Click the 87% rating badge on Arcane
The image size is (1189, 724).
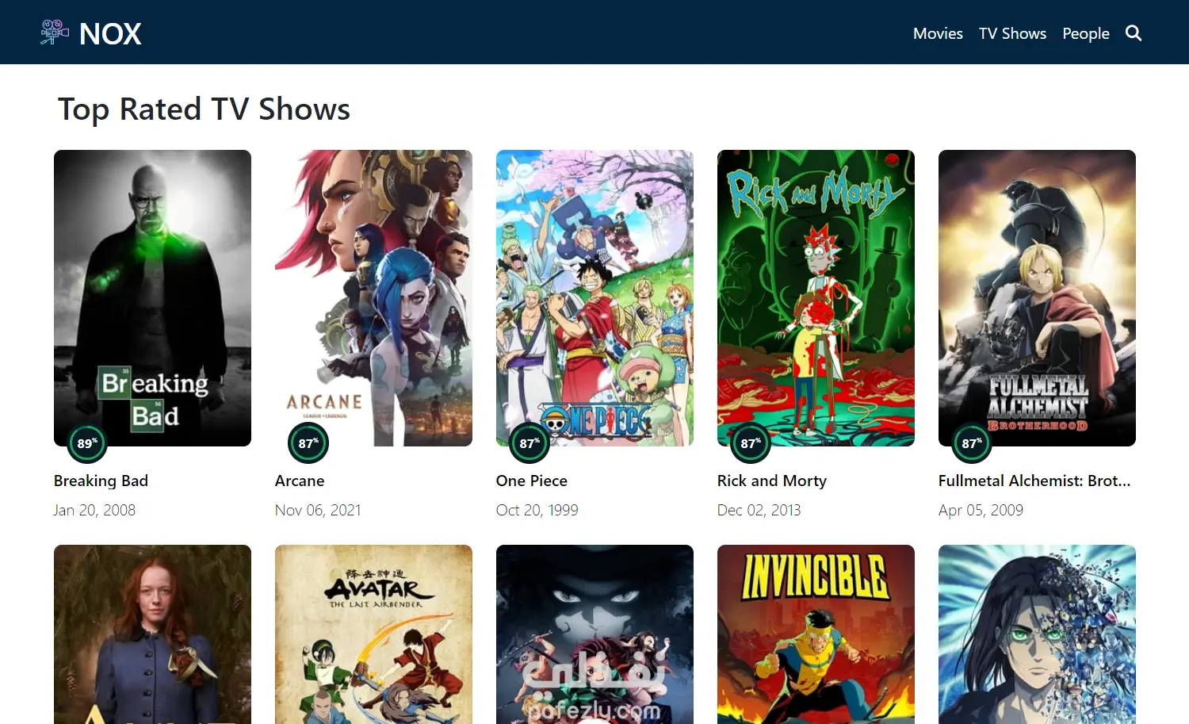click(308, 443)
